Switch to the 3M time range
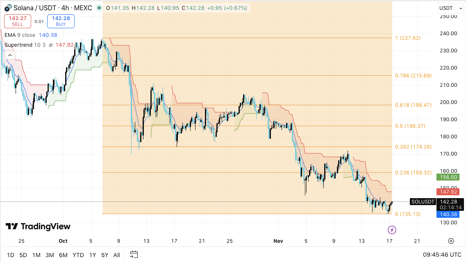The image size is (466, 262). point(50,255)
